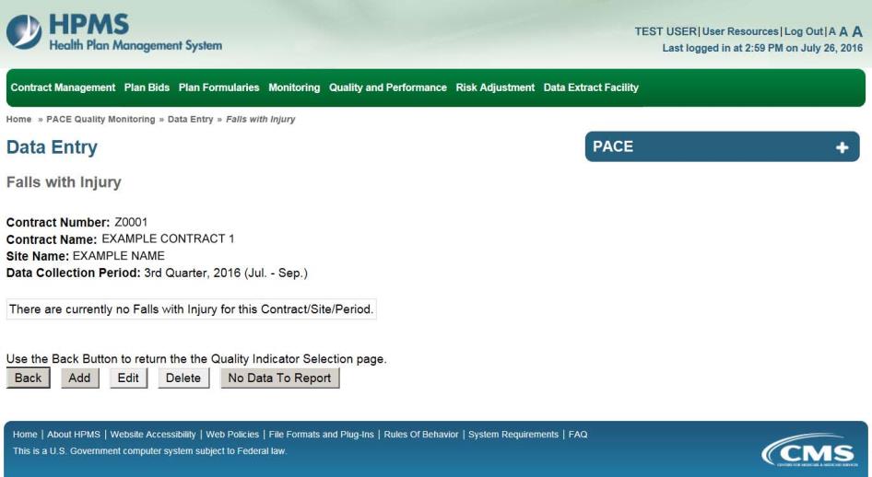This screenshot has width=872, height=477.
Task: Go to Home breadcrumb link
Action: click(x=19, y=120)
